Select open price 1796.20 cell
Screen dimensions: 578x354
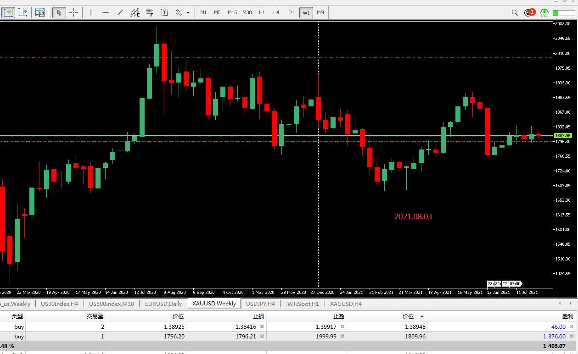coord(146,336)
